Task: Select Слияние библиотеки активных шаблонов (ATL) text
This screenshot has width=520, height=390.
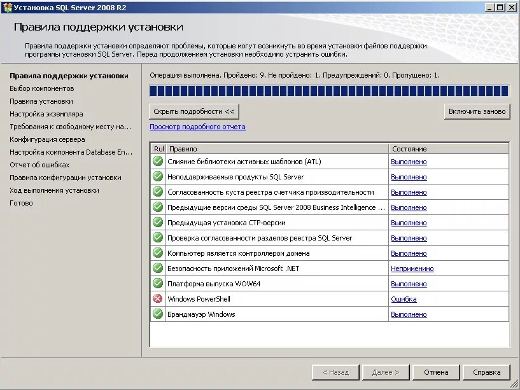Action: [x=244, y=162]
